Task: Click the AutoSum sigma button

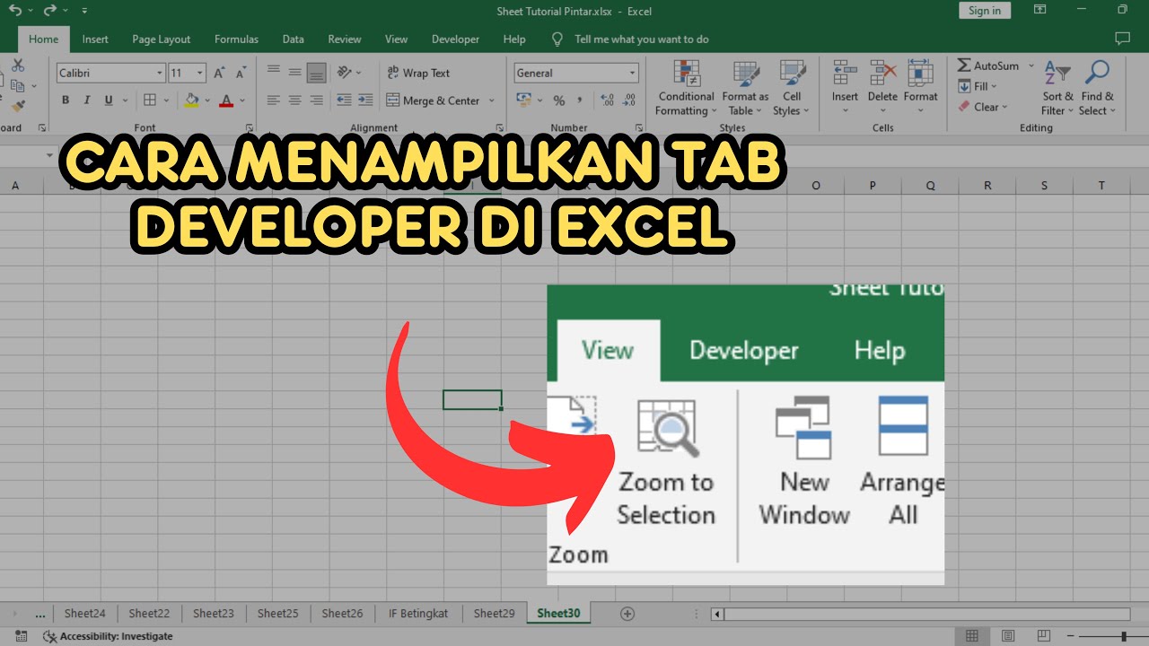Action: pos(987,65)
